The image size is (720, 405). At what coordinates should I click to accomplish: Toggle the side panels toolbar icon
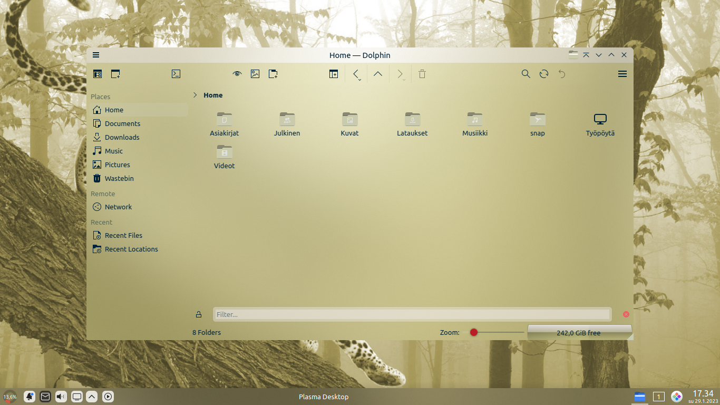[98, 74]
